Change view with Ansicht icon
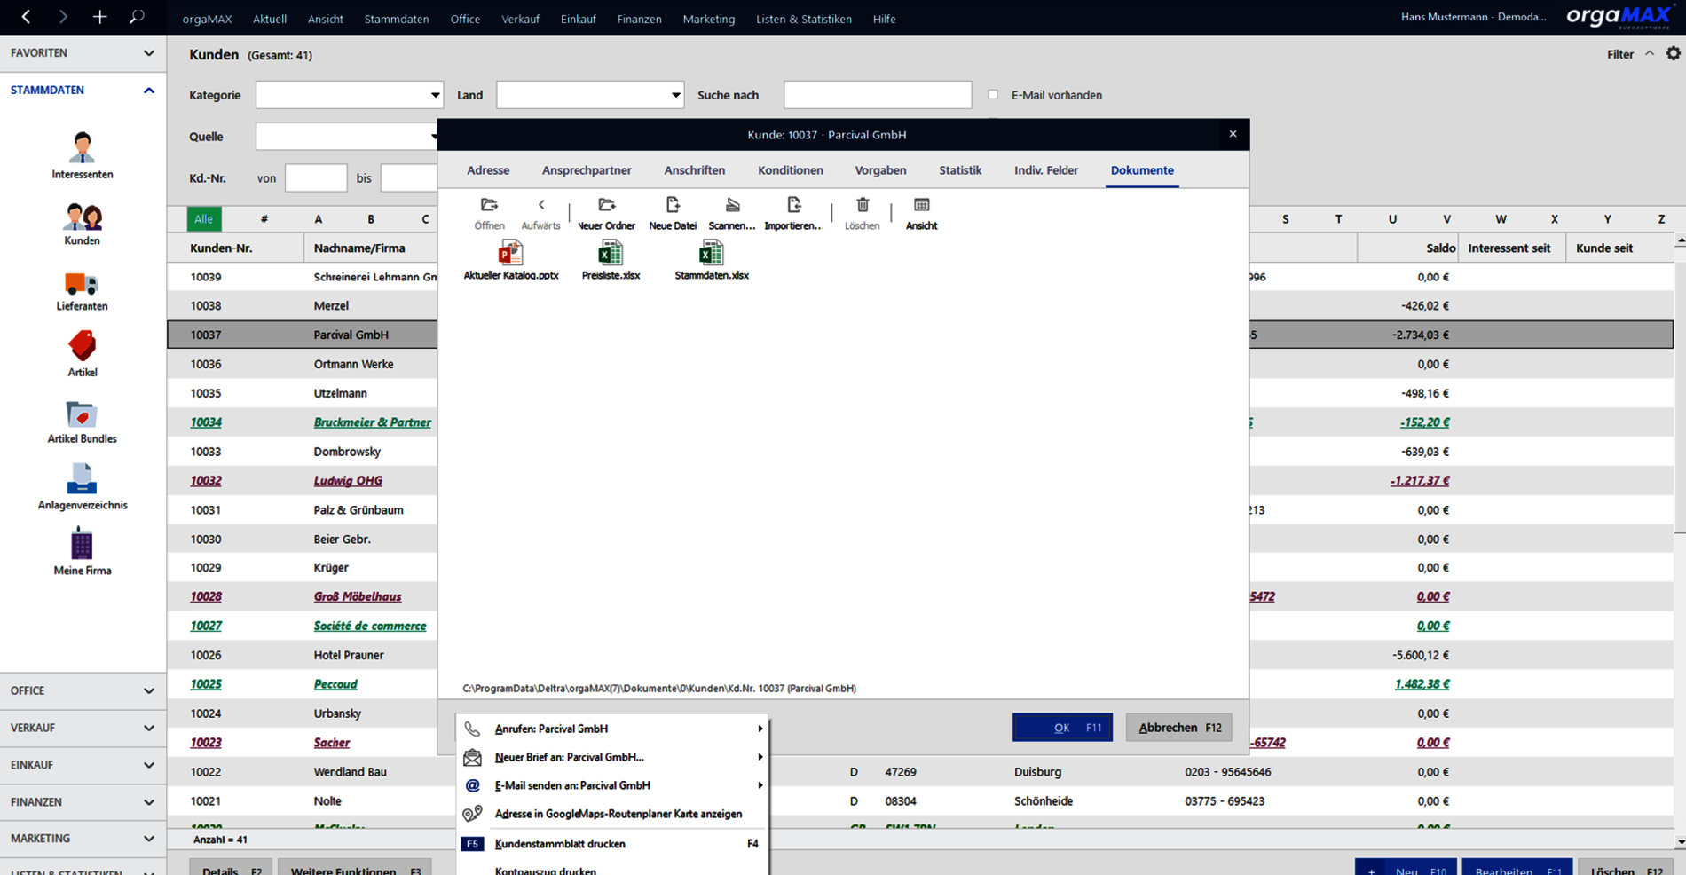This screenshot has height=875, width=1686. [x=922, y=214]
